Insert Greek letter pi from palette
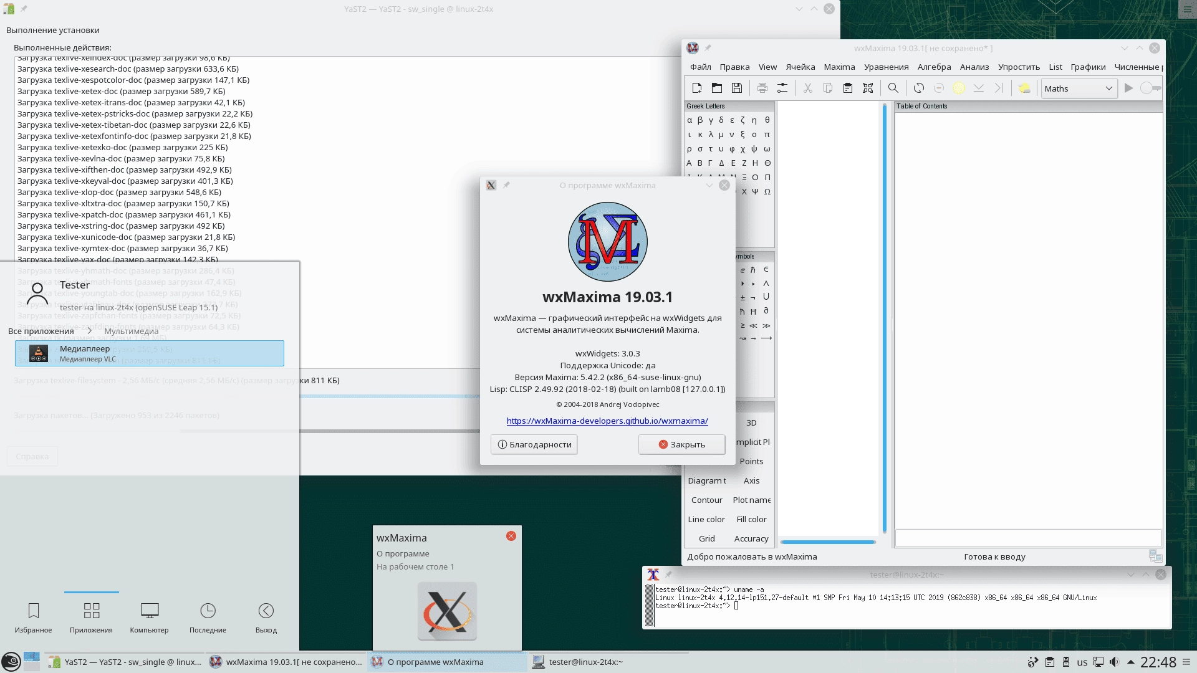Image resolution: width=1197 pixels, height=673 pixels. [767, 135]
